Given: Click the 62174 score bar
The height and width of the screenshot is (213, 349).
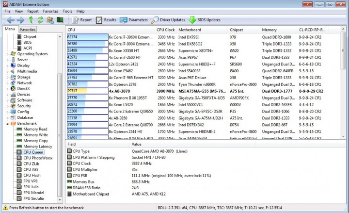Looking at the screenshot, I should tap(87, 37).
